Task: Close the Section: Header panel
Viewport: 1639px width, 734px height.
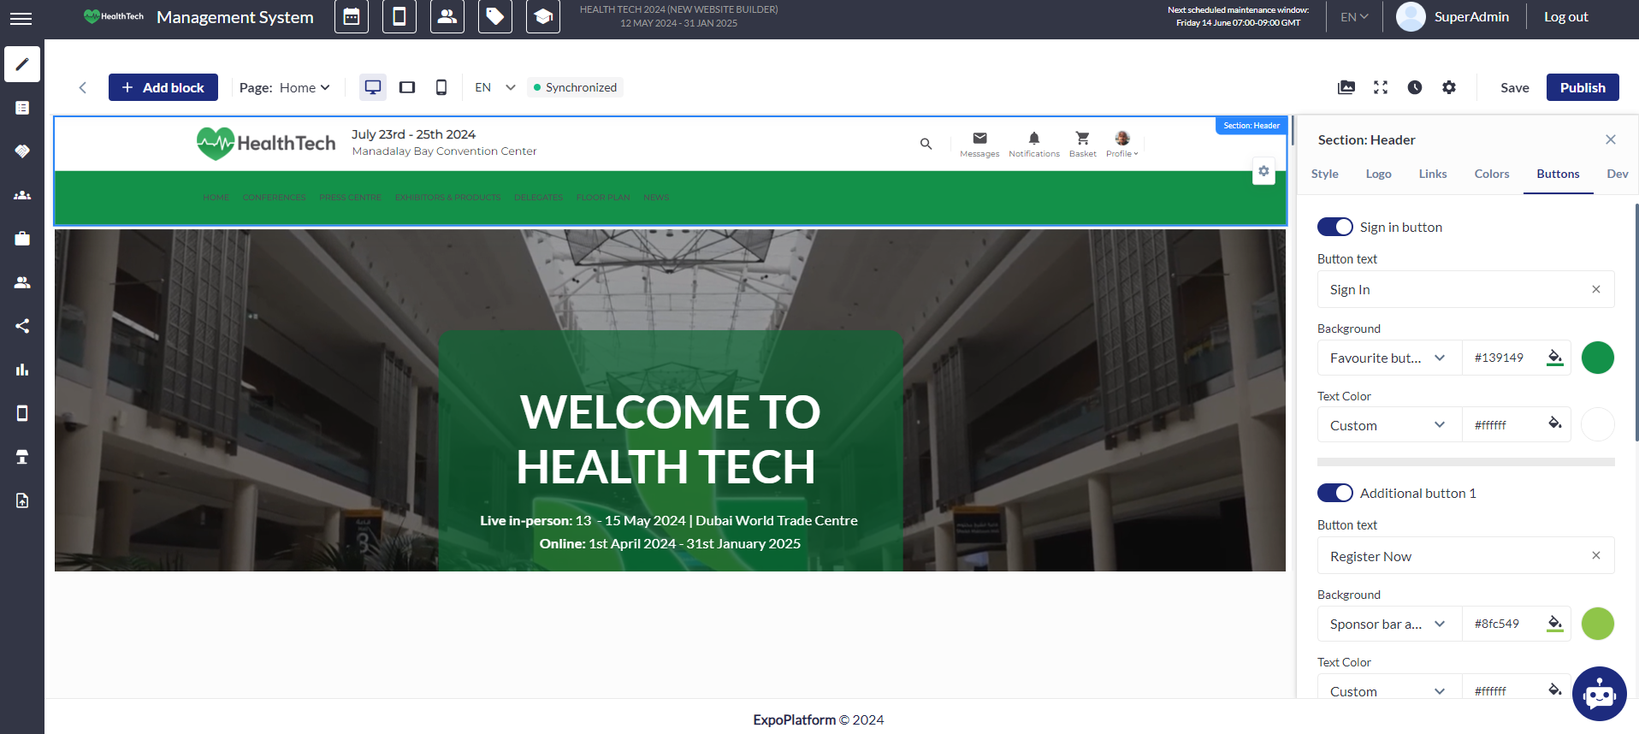Action: (1611, 139)
